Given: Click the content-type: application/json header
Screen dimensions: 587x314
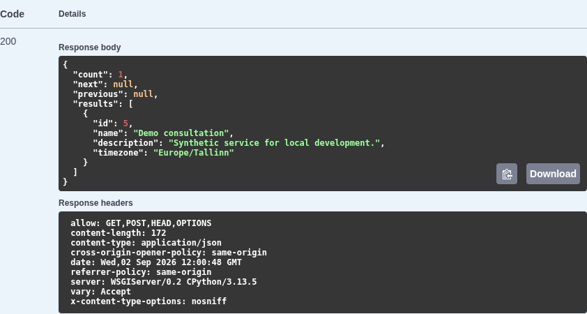Looking at the screenshot, I should (x=146, y=243).
